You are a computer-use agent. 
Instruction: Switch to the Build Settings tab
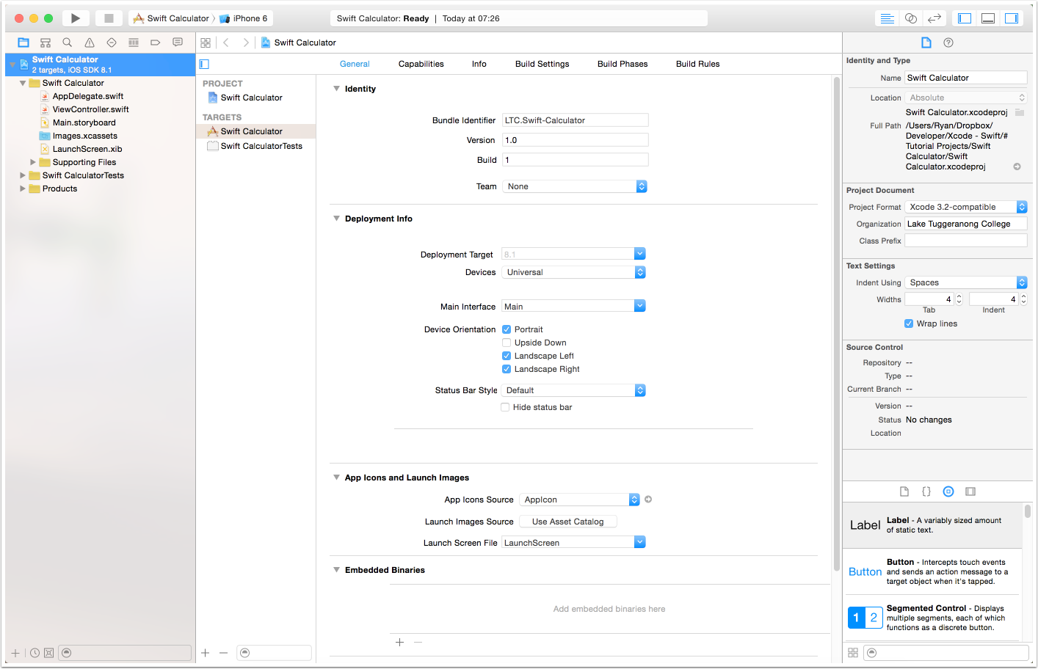point(542,64)
